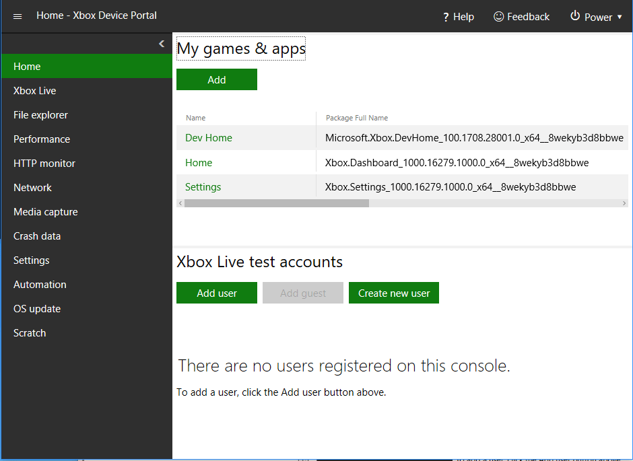Sort by Package Full Name column header
This screenshot has height=461, width=633.
point(357,118)
